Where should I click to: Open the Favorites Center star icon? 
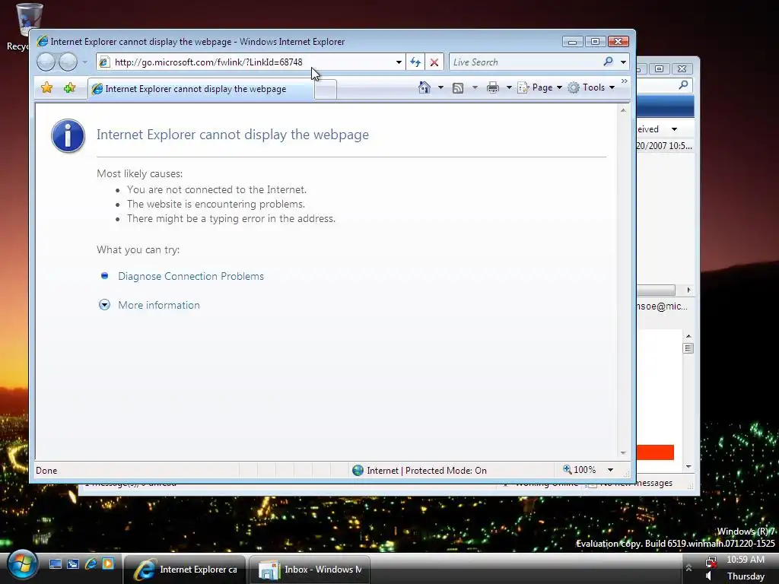point(46,88)
